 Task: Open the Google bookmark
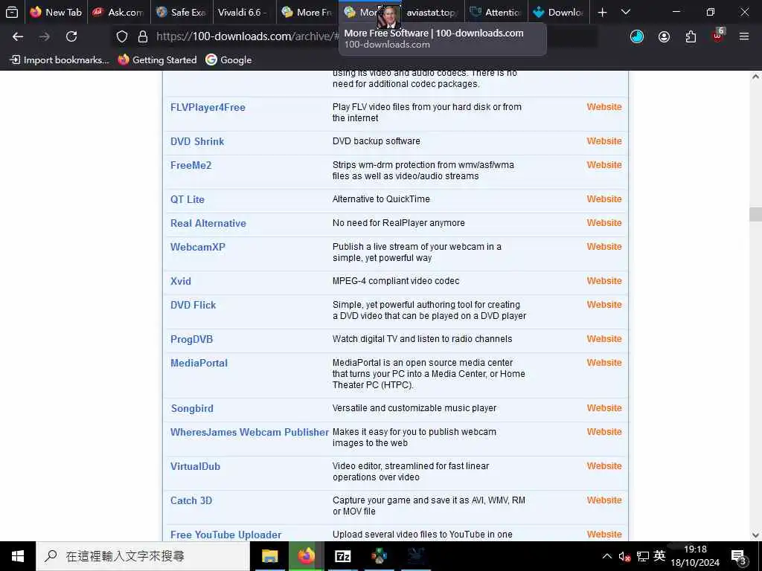point(229,59)
